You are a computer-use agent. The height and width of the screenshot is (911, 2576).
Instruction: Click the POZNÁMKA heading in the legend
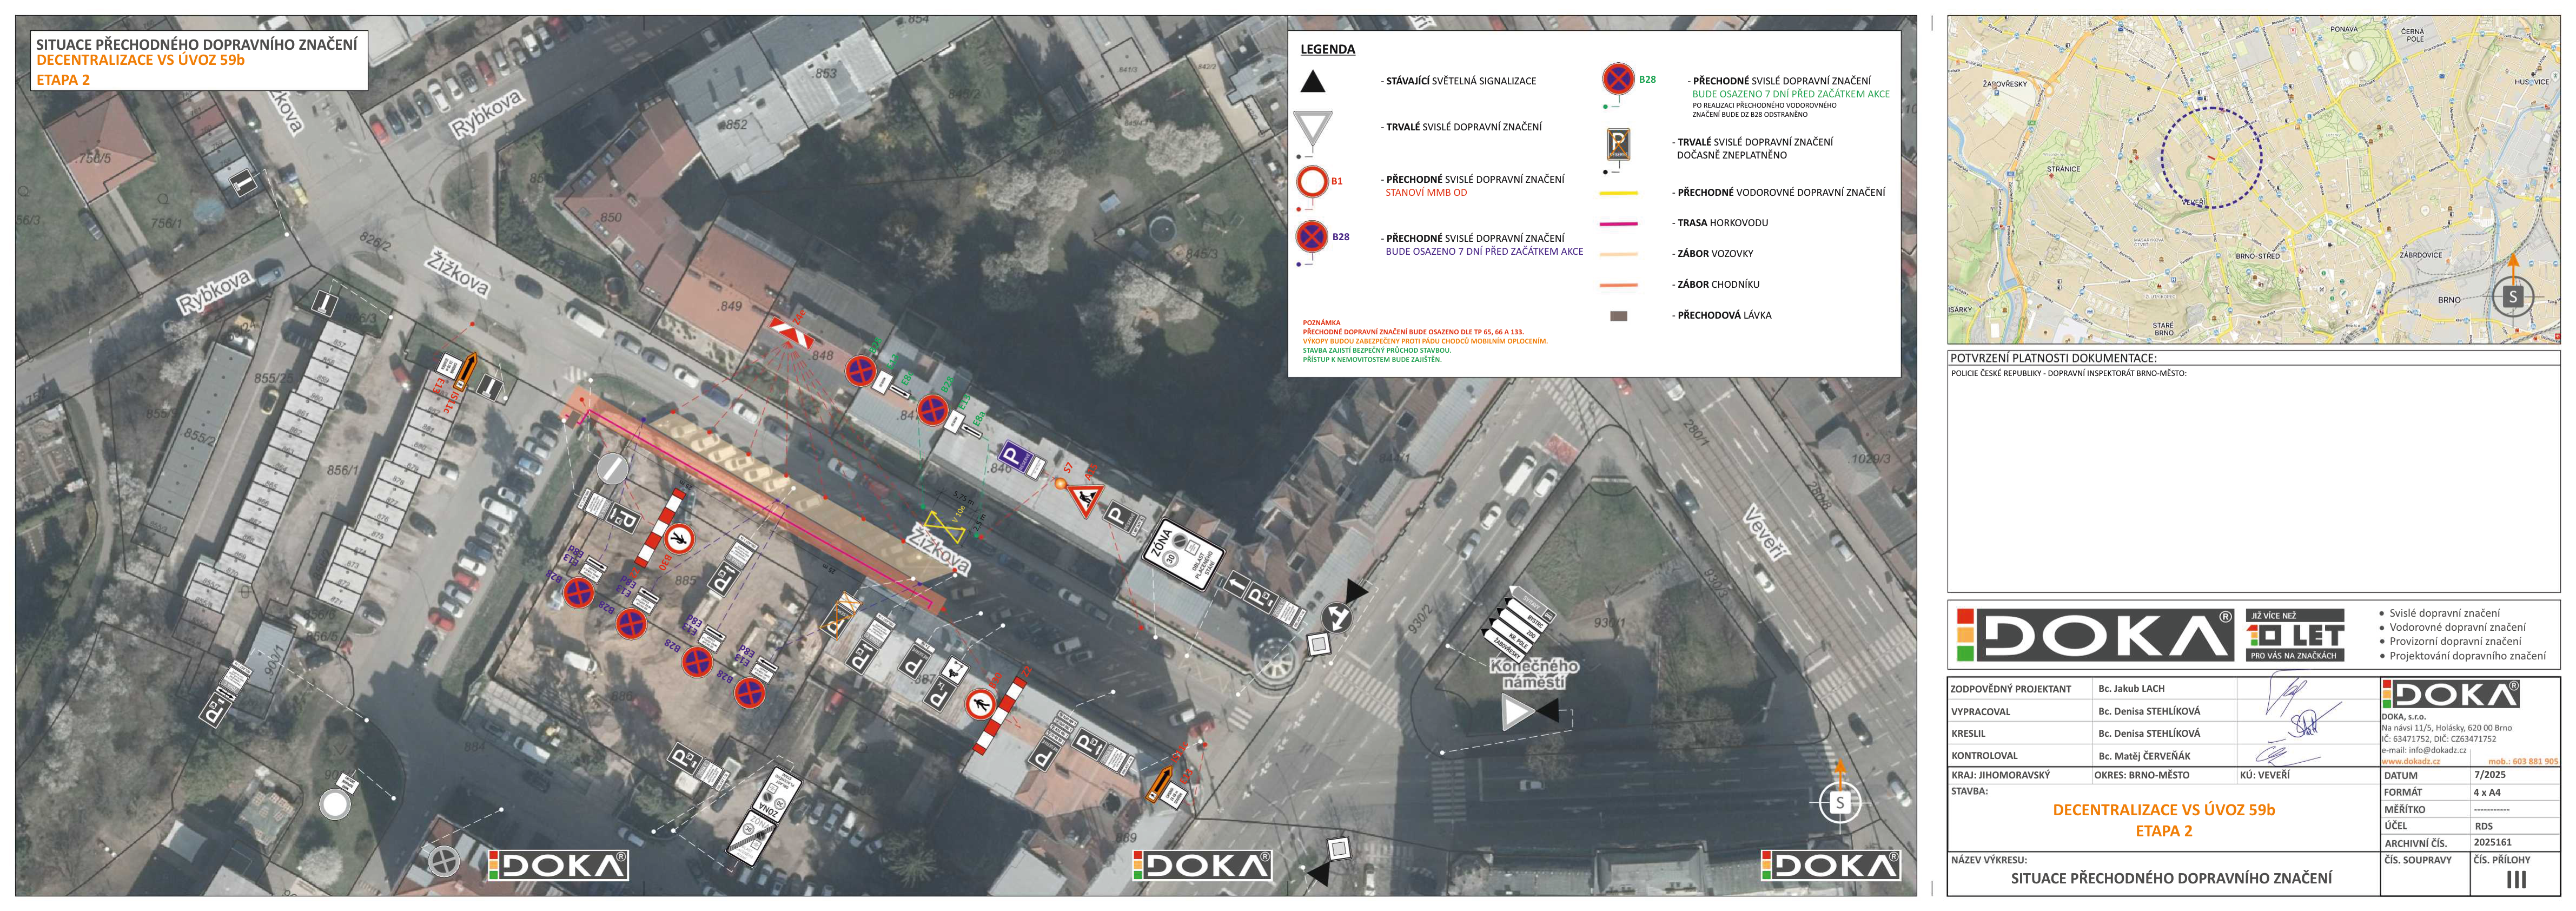[1321, 323]
